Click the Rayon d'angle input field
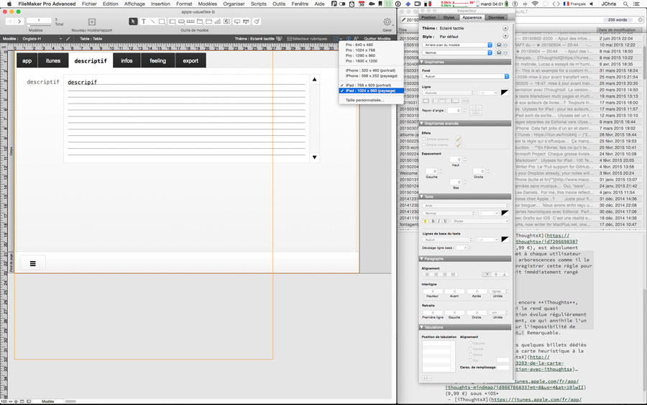 click(x=454, y=110)
